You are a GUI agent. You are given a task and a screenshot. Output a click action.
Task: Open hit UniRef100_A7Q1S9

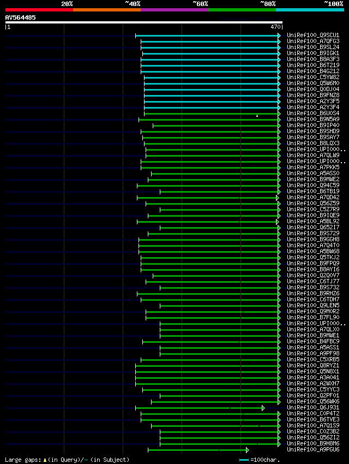313,426
